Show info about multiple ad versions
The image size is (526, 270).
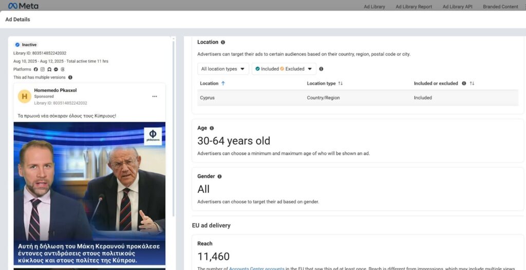70,77
